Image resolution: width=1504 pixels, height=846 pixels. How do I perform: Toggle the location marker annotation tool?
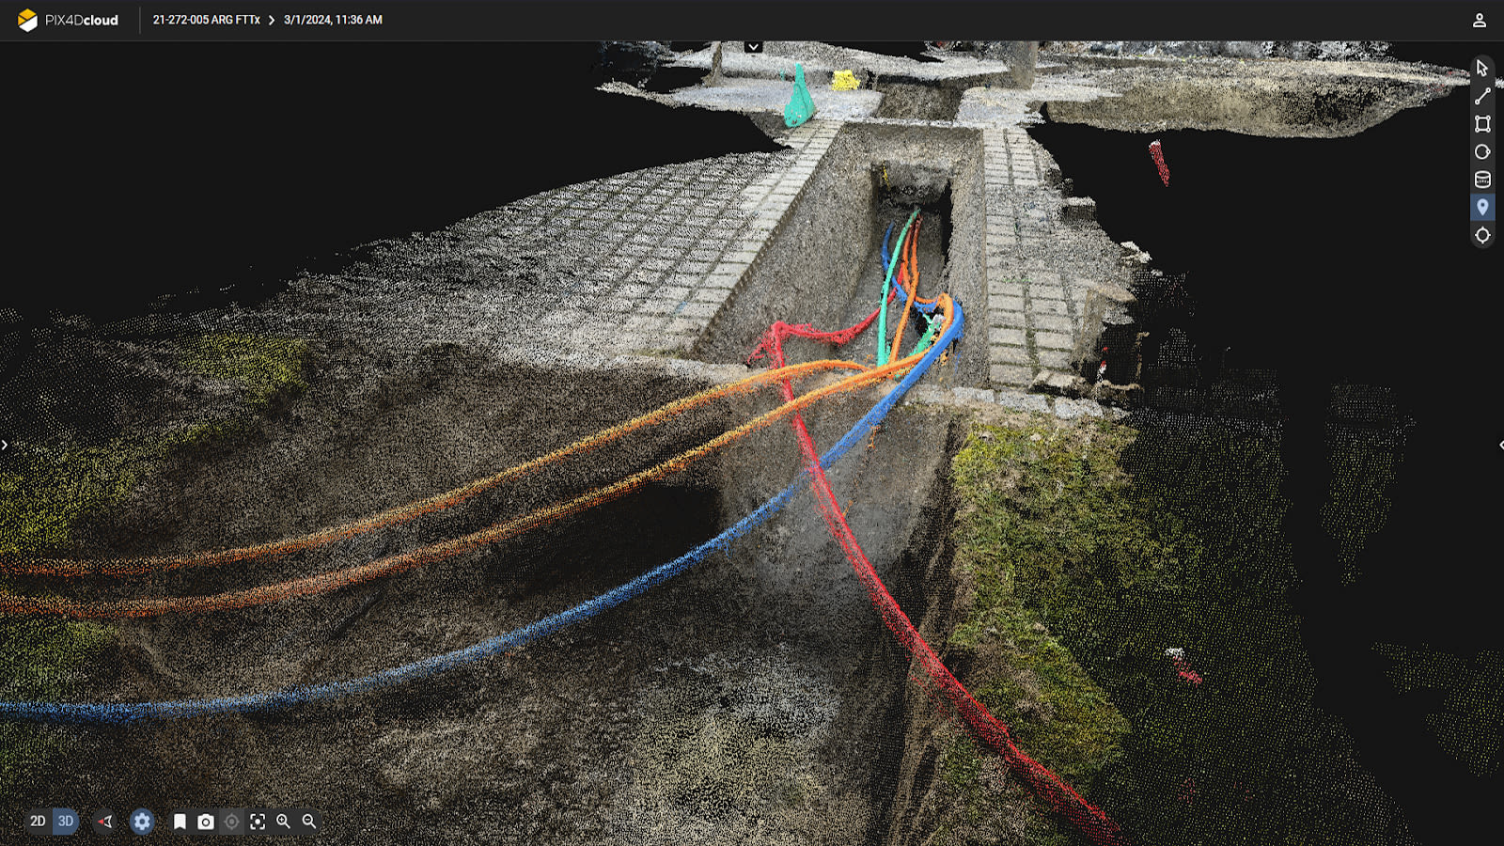1482,207
